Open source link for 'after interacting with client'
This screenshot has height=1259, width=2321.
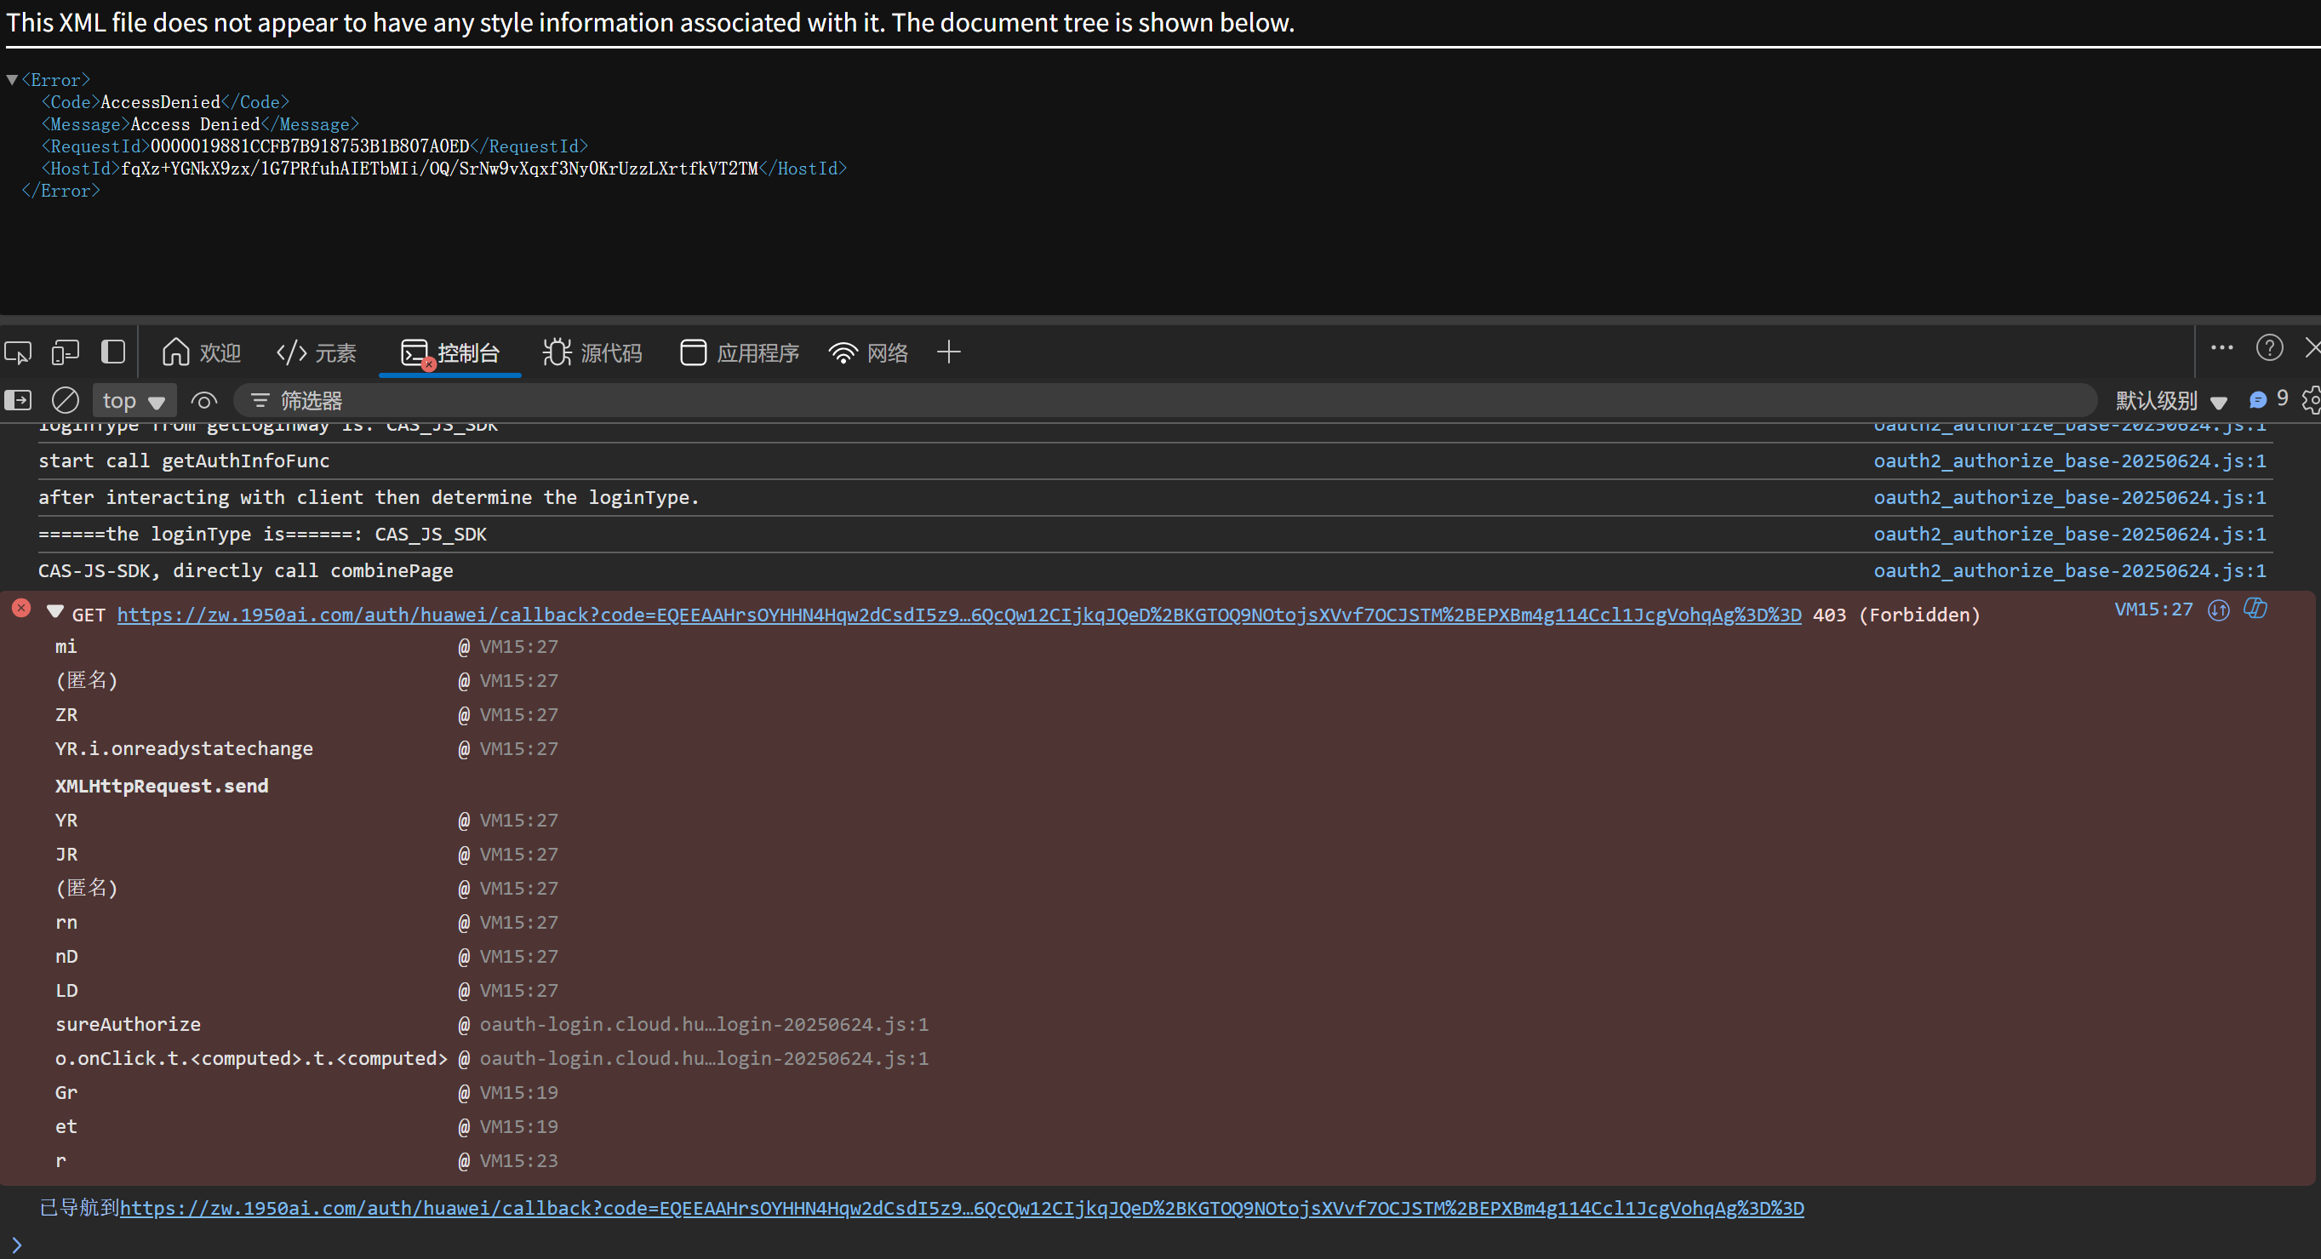click(x=2069, y=497)
